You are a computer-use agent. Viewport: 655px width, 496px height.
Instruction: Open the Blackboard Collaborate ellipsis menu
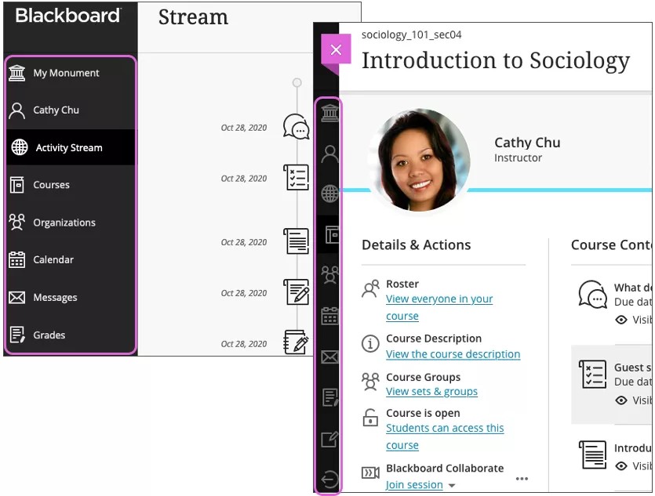click(x=522, y=478)
